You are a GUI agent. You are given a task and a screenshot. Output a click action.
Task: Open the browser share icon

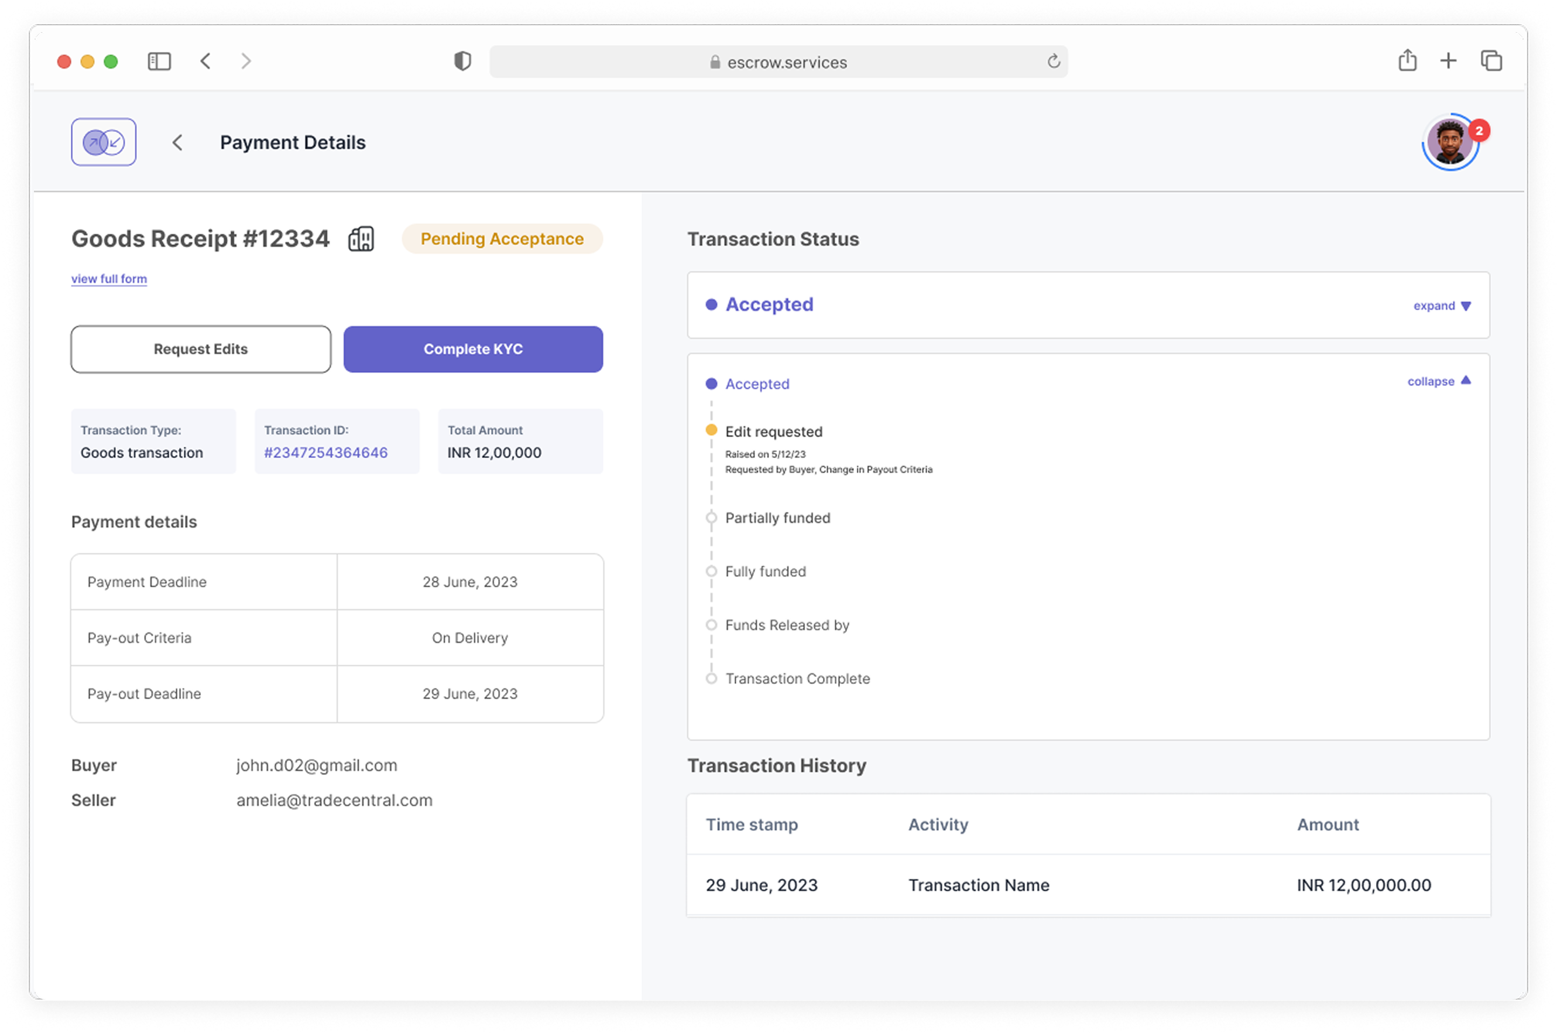[x=1407, y=61]
